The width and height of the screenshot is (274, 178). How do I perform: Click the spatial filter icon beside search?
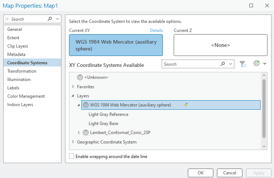coord(243,64)
